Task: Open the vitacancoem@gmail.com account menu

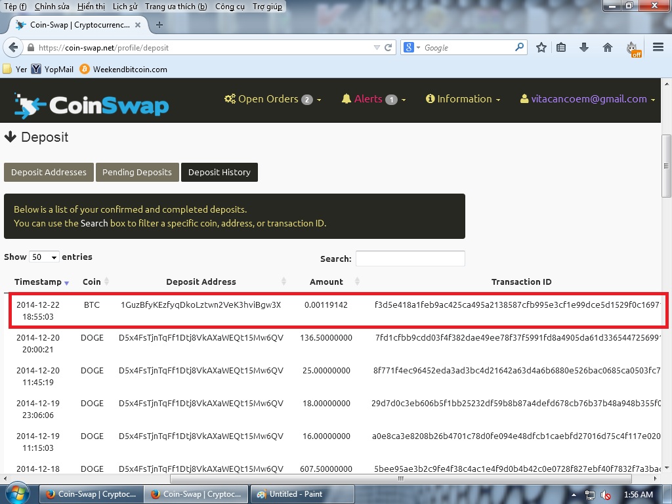Action: pos(587,99)
